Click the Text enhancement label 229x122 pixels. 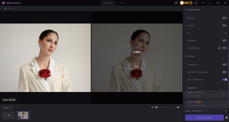[189, 33]
